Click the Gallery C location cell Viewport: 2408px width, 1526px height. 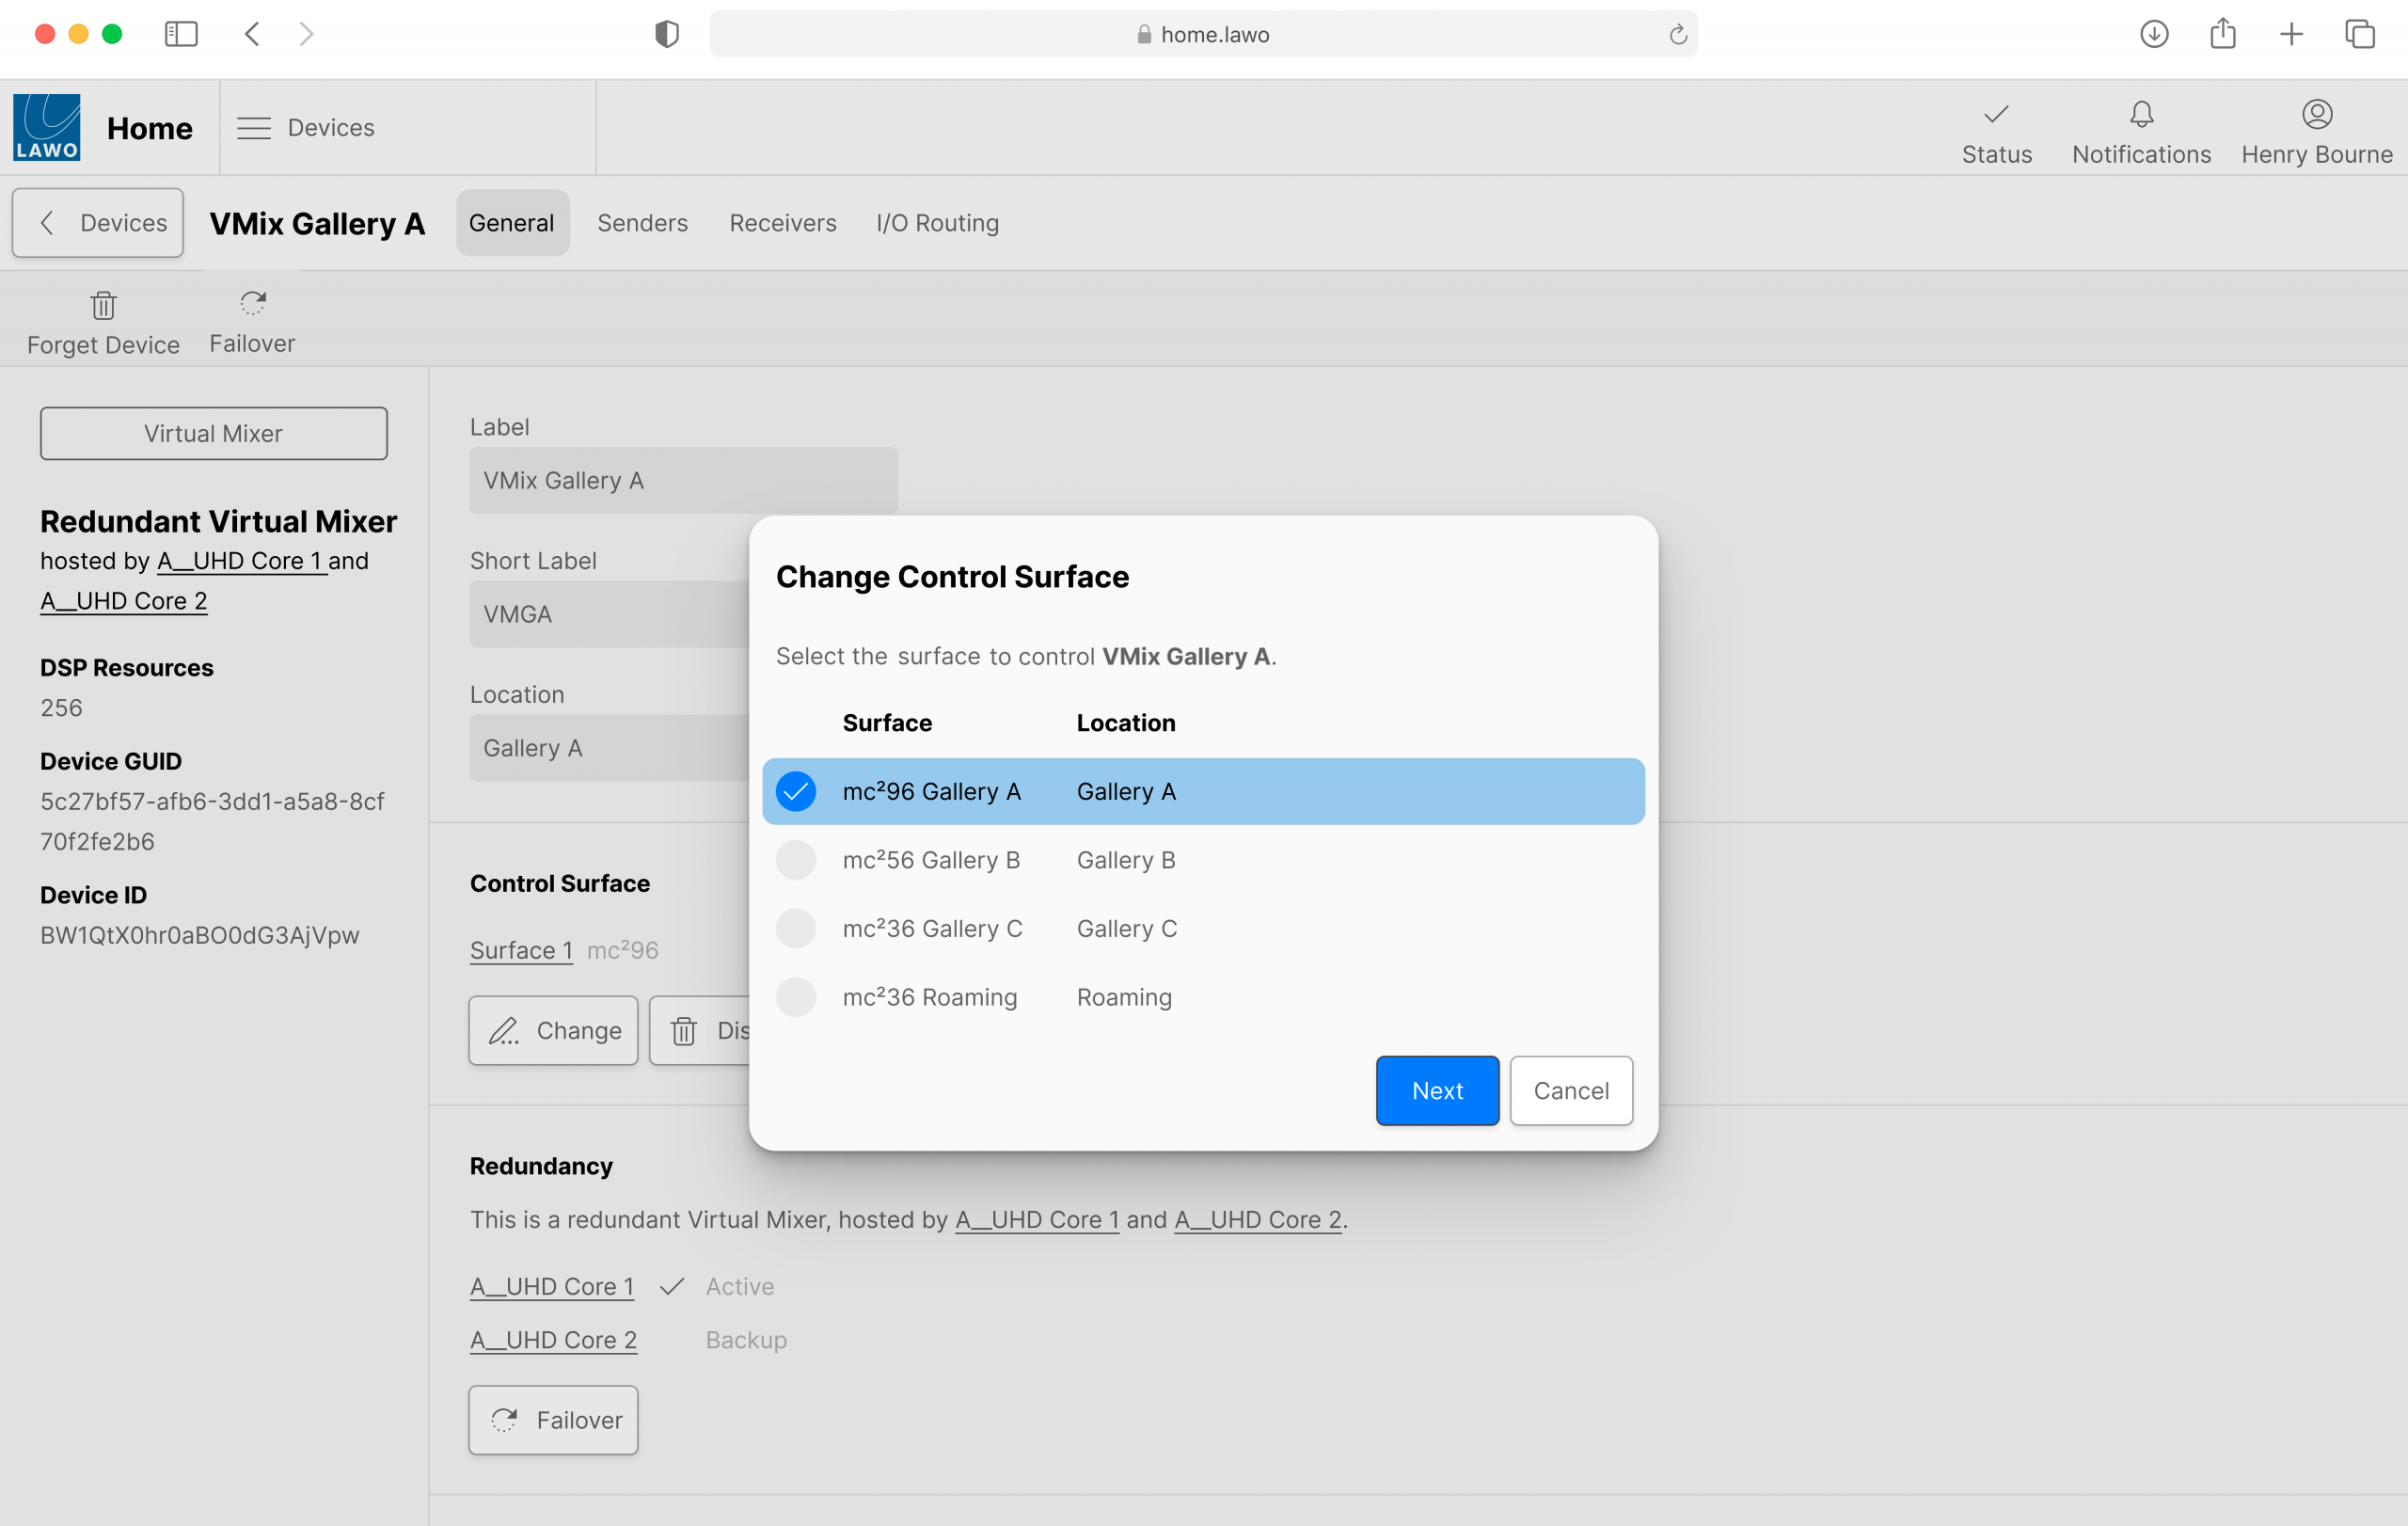1127,929
